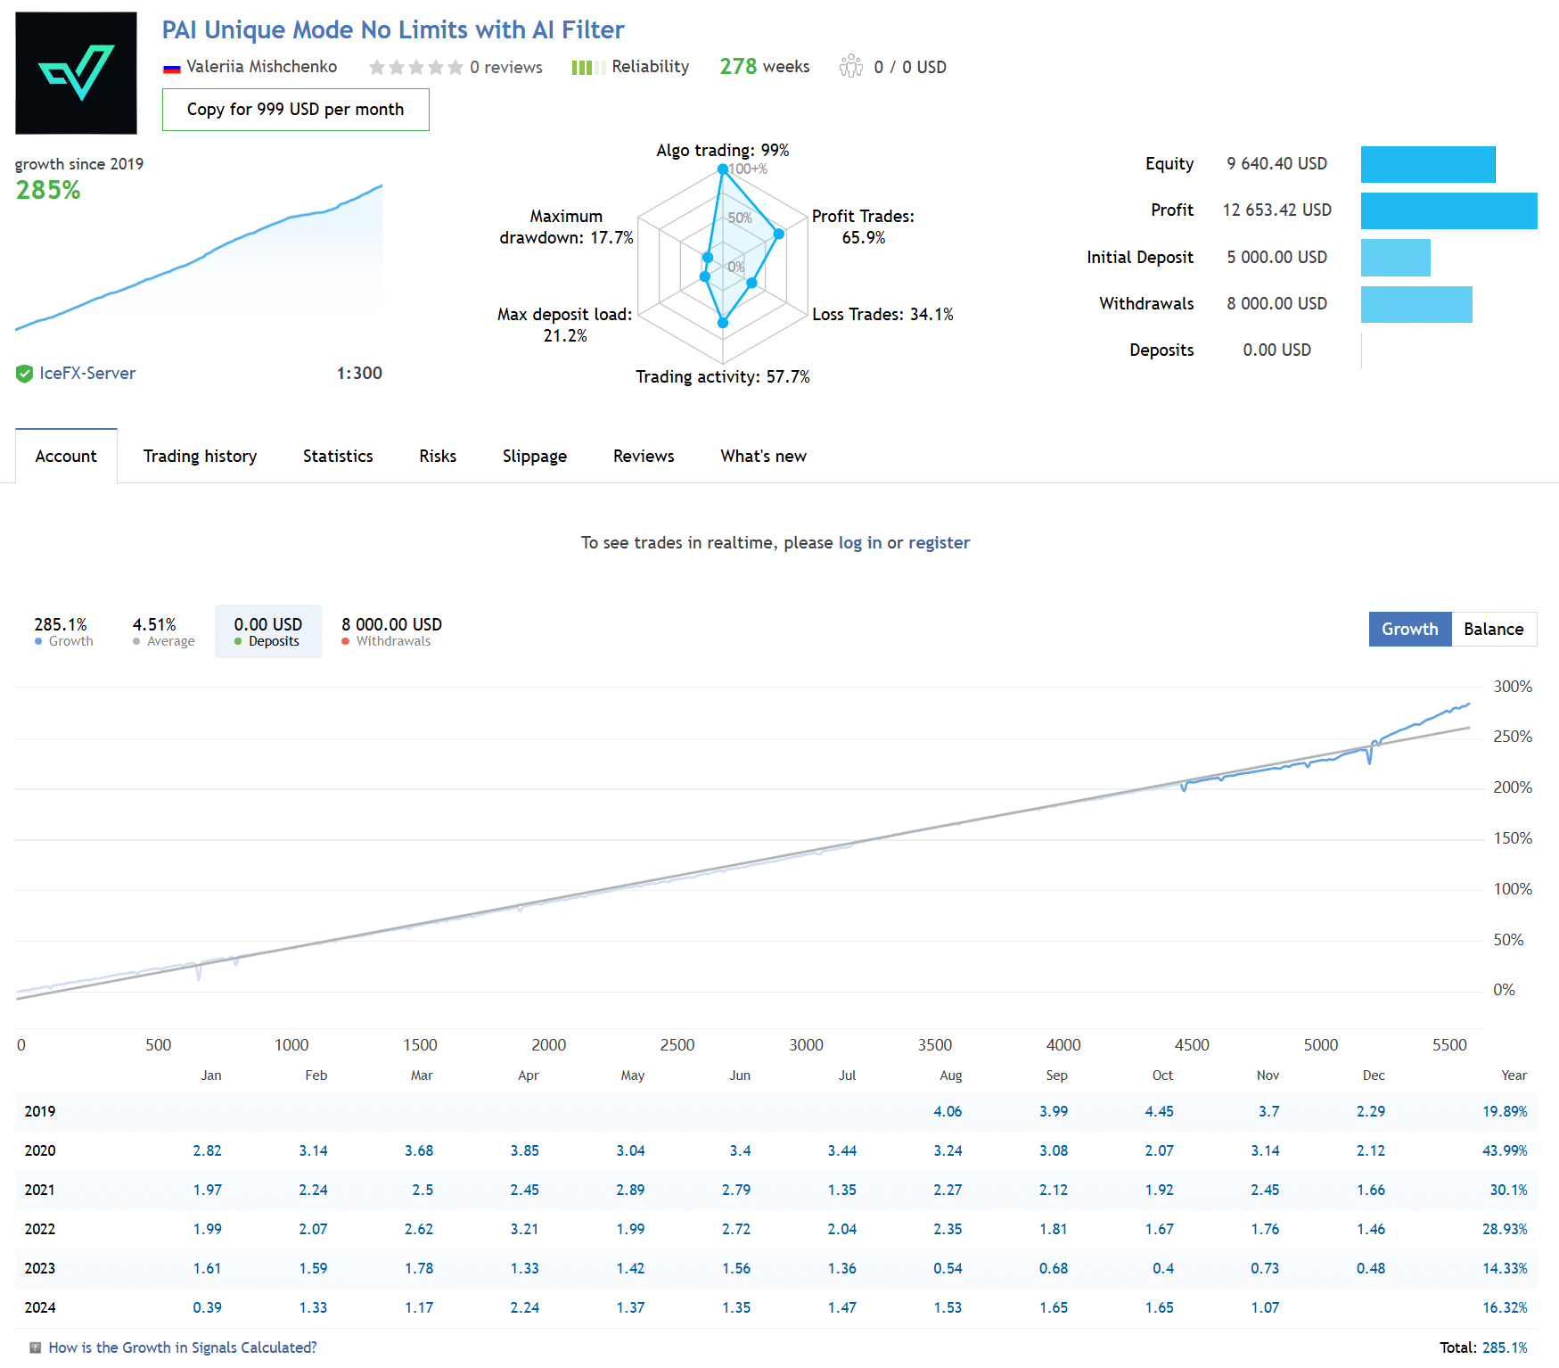
Task: Open the Trading history tab
Action: pos(200,456)
